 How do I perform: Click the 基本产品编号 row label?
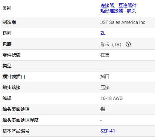pyautogui.click(x=16, y=131)
